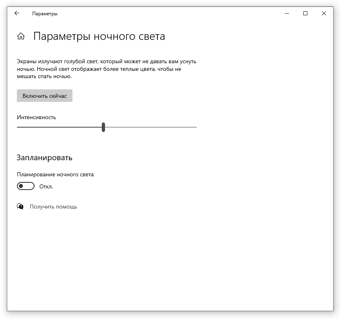Click the help chat bubble icon
The height and width of the screenshot is (320, 342).
[20, 206]
